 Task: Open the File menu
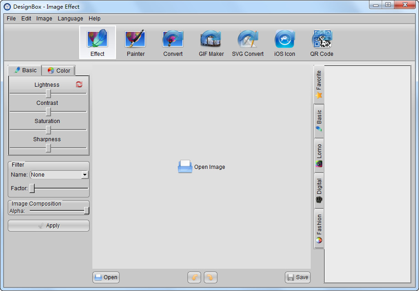click(x=11, y=19)
